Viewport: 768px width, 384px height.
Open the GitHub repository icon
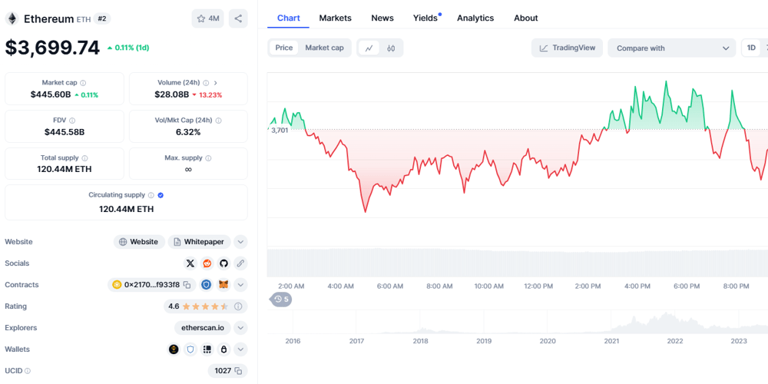pos(223,263)
